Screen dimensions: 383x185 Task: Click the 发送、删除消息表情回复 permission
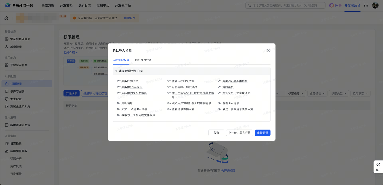238,109
